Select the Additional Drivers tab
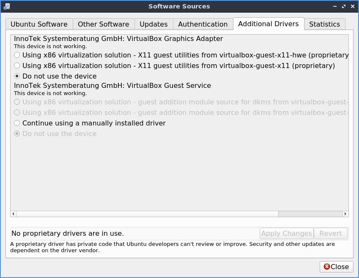The image size is (359, 278). coord(269,24)
